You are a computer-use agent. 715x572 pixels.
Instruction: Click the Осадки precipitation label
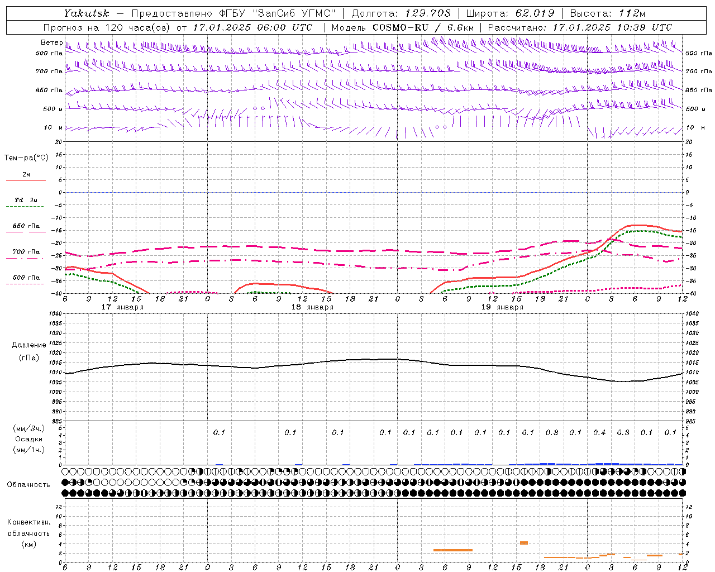point(29,439)
